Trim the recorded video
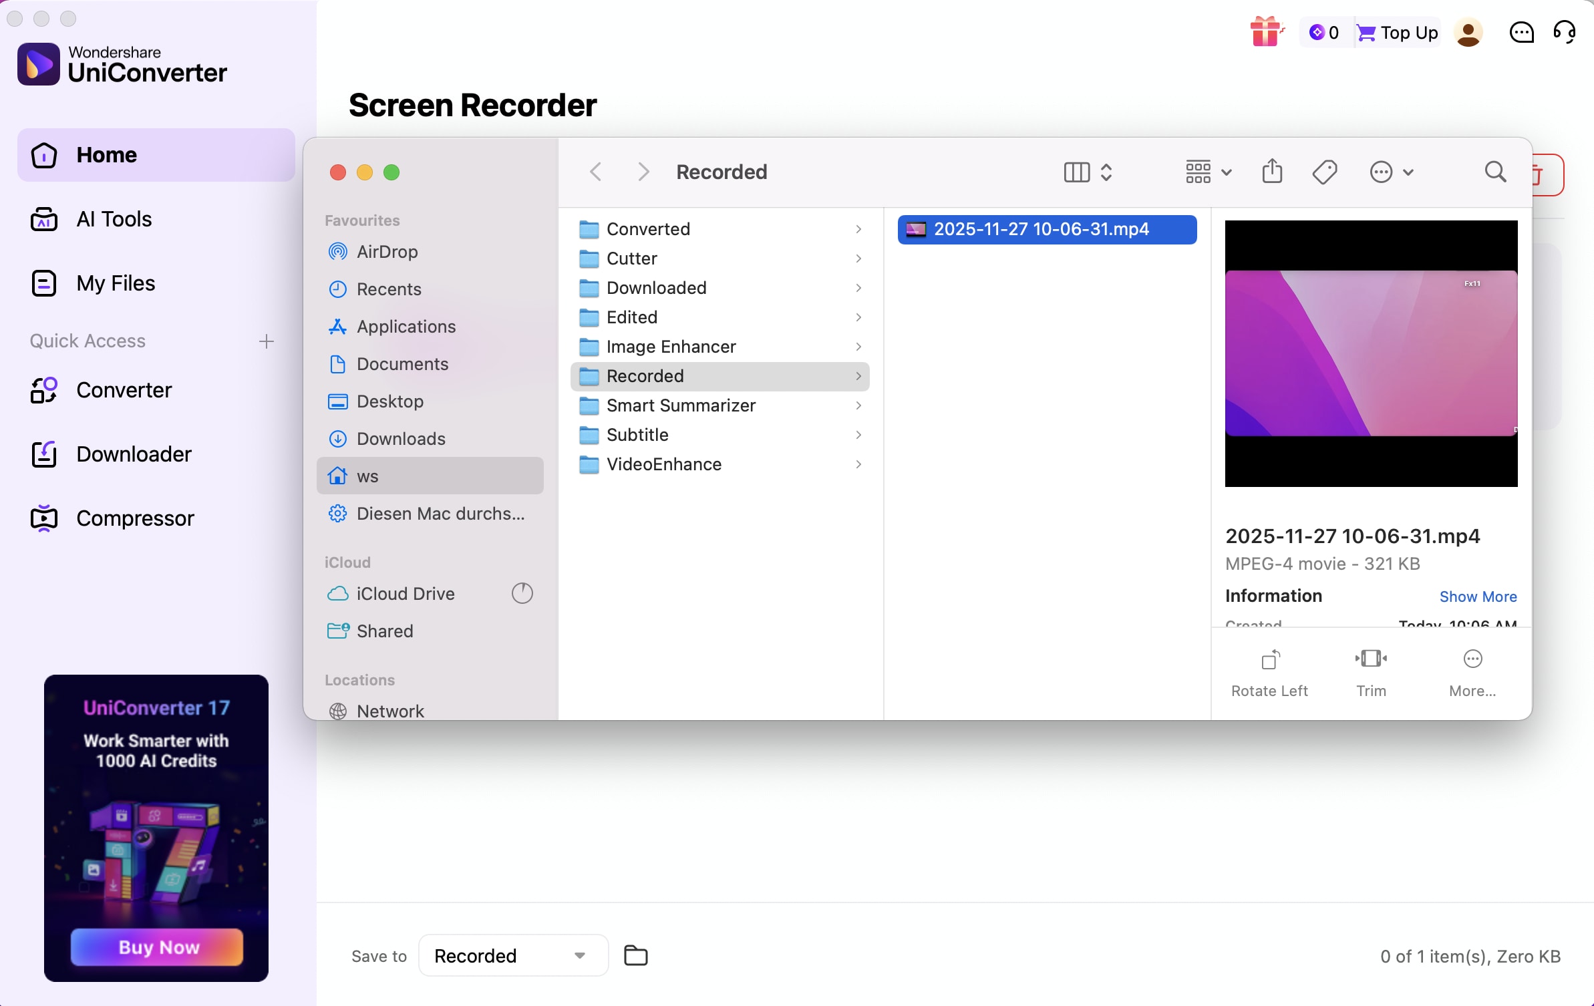The height and width of the screenshot is (1006, 1594). (1370, 671)
